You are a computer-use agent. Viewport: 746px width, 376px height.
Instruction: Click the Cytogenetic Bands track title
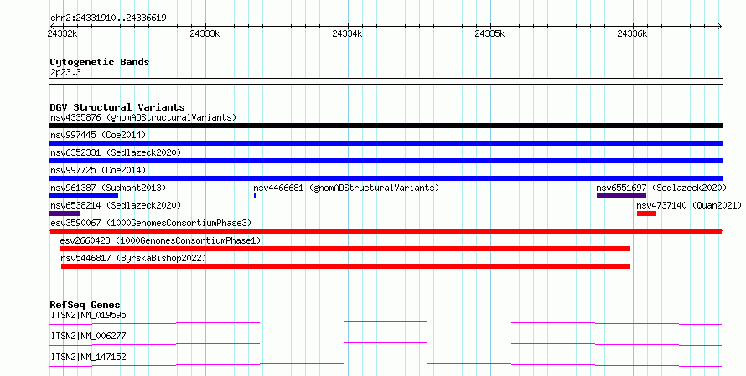(100, 62)
